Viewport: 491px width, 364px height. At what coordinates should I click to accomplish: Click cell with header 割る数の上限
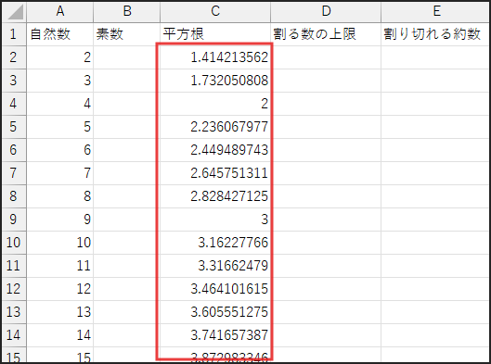tap(326, 34)
